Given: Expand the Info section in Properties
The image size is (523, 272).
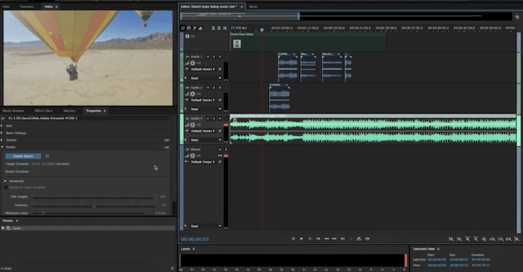Looking at the screenshot, I should point(2,126).
